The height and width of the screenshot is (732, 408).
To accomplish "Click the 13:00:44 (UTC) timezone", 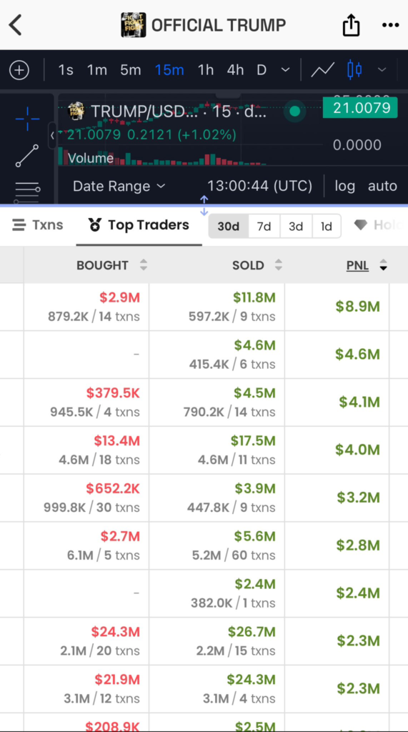I will click(x=259, y=187).
